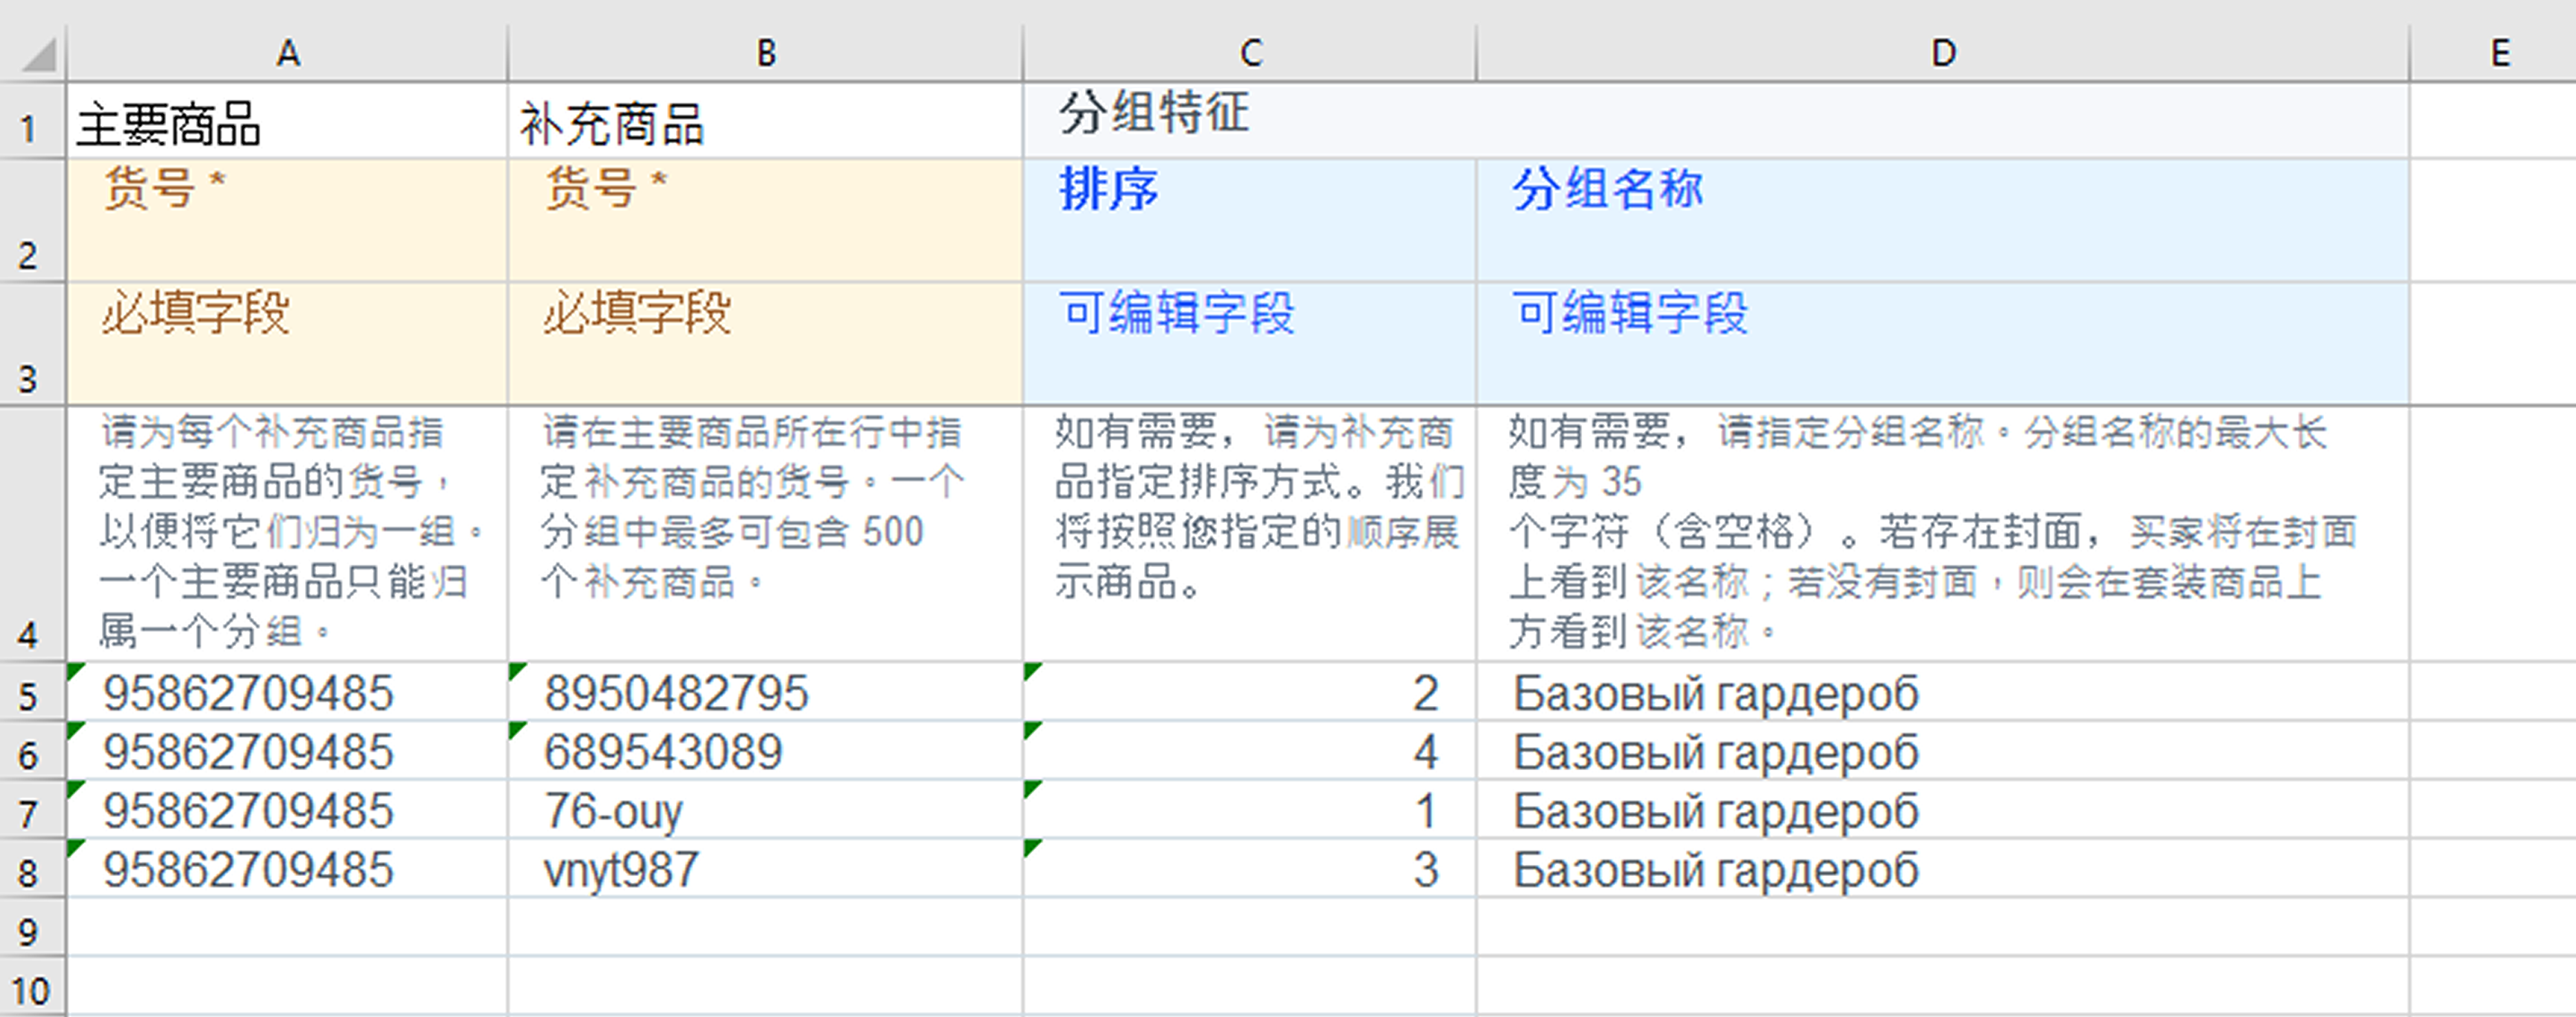Click the select-all corner triangle

tap(38, 54)
